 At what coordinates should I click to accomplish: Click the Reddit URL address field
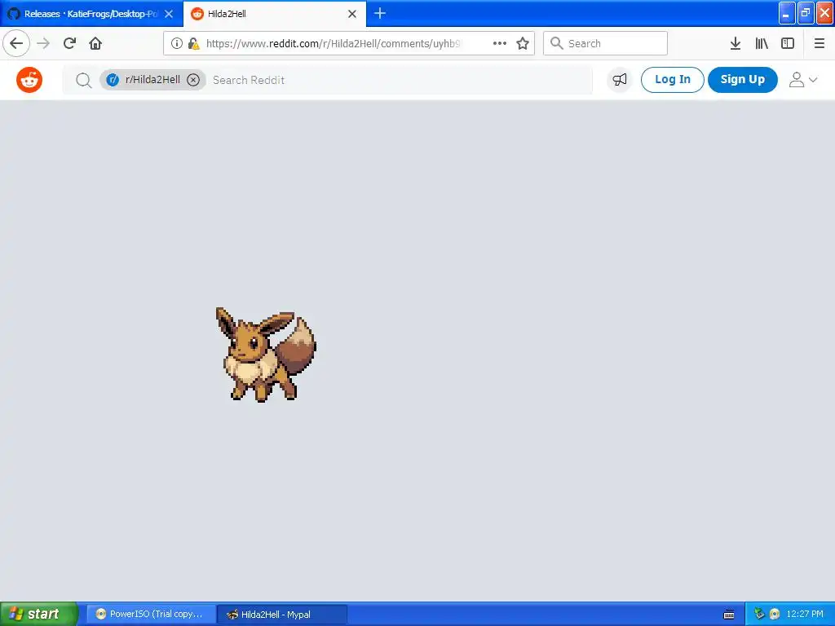pos(333,43)
